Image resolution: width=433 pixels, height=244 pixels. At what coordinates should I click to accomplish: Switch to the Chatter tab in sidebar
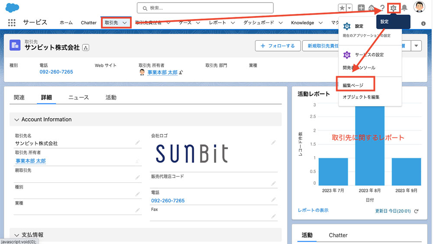pyautogui.click(x=338, y=235)
